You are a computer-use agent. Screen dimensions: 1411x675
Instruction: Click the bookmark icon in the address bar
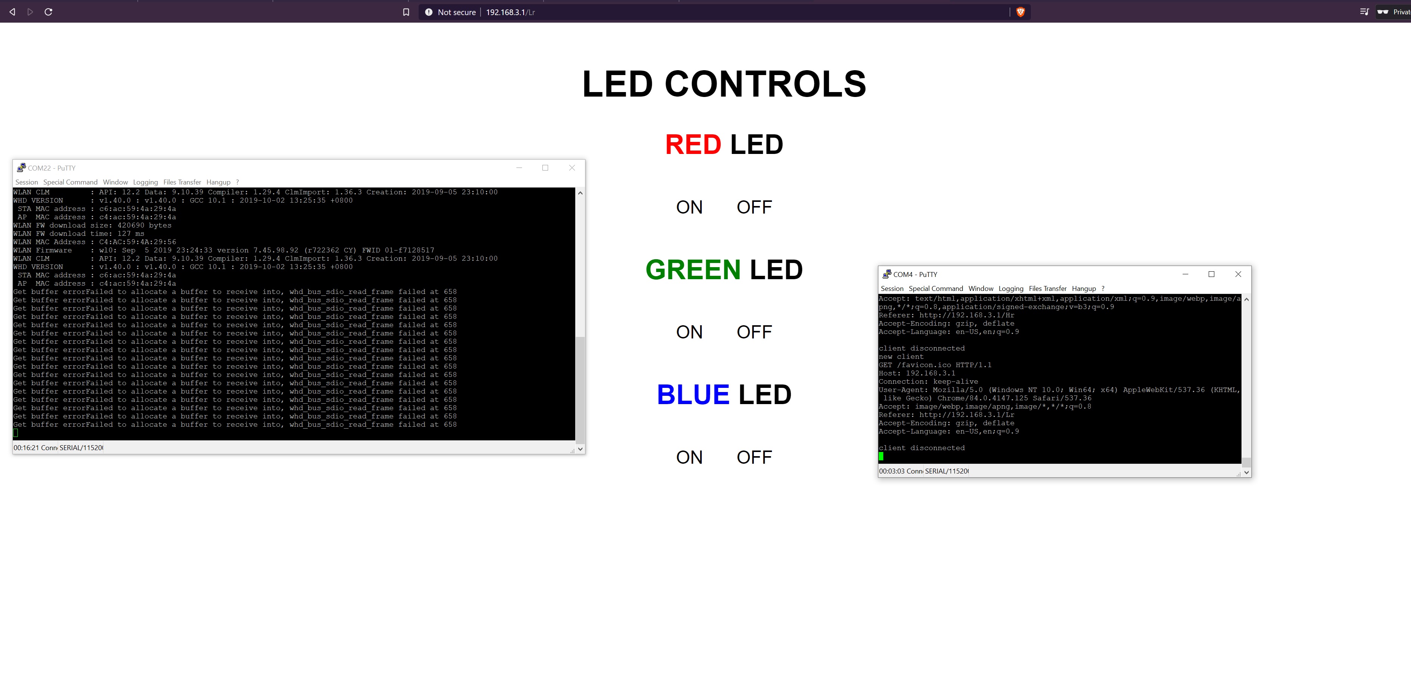click(x=406, y=12)
